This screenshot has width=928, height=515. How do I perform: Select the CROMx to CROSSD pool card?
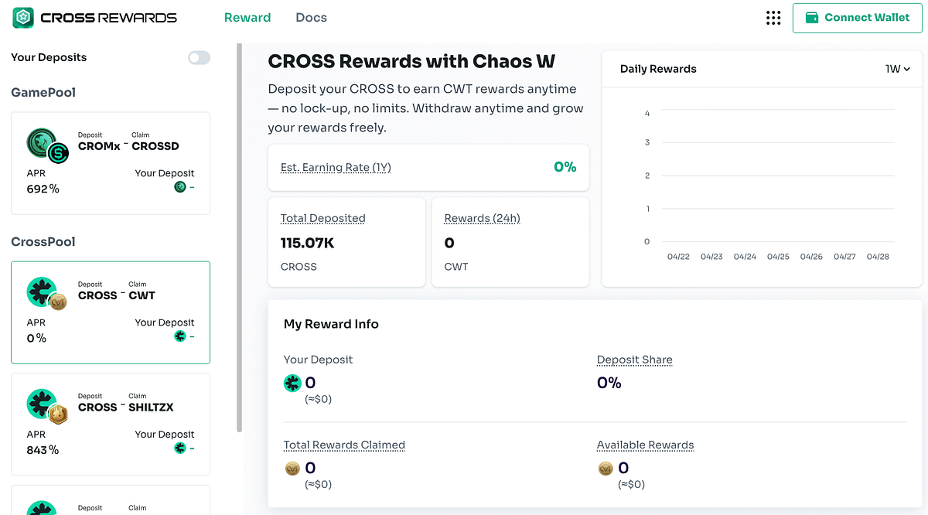[111, 163]
